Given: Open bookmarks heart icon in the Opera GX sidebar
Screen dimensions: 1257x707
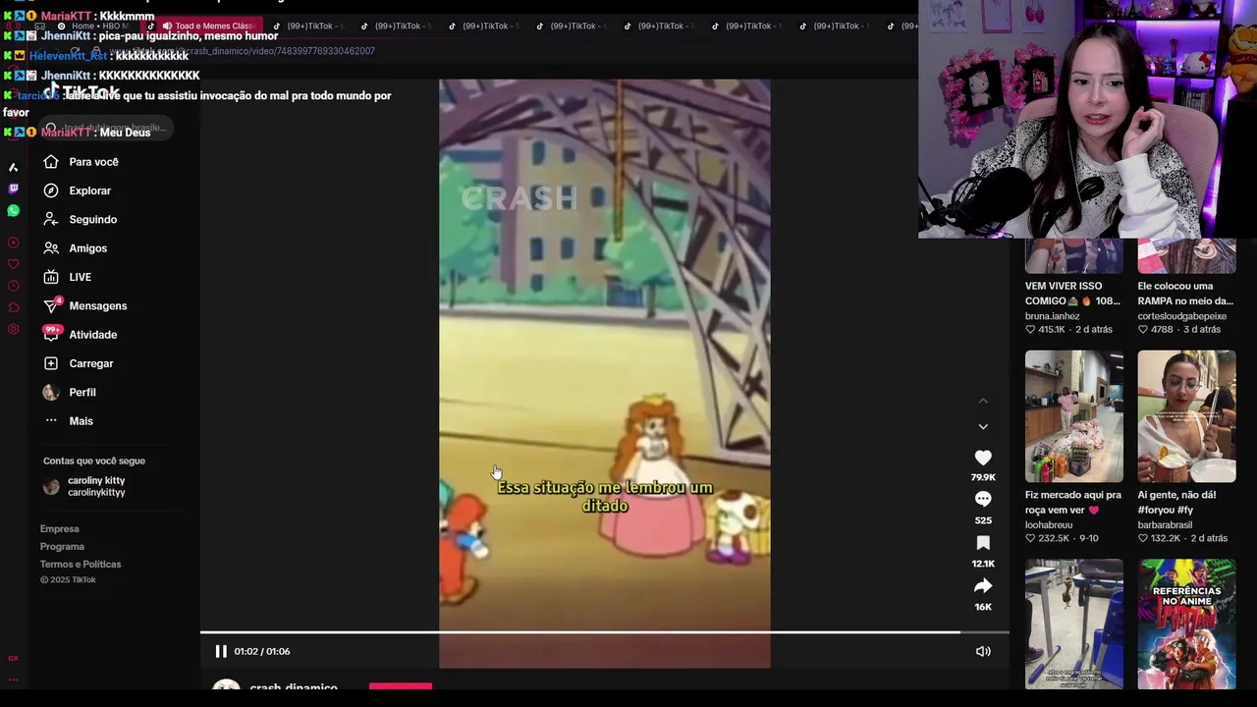Looking at the screenshot, I should tap(13, 264).
